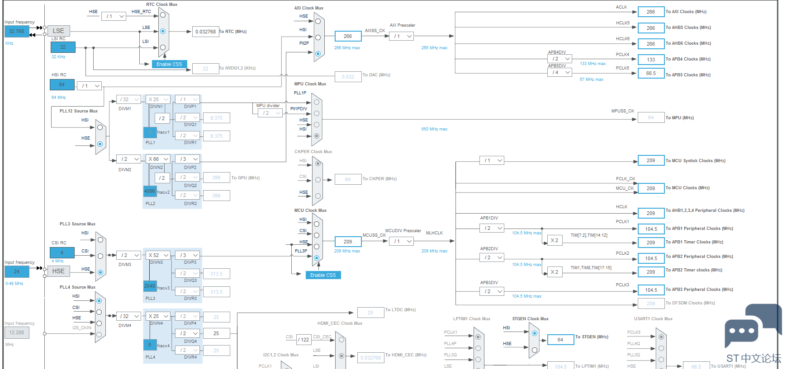
Task: Click the To MCU Systick Clocks 209 field
Action: pyautogui.click(x=651, y=160)
